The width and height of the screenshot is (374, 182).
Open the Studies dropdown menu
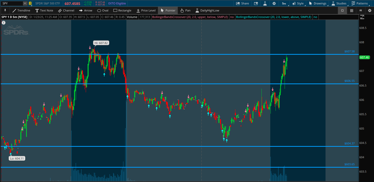pyautogui.click(x=339, y=3)
